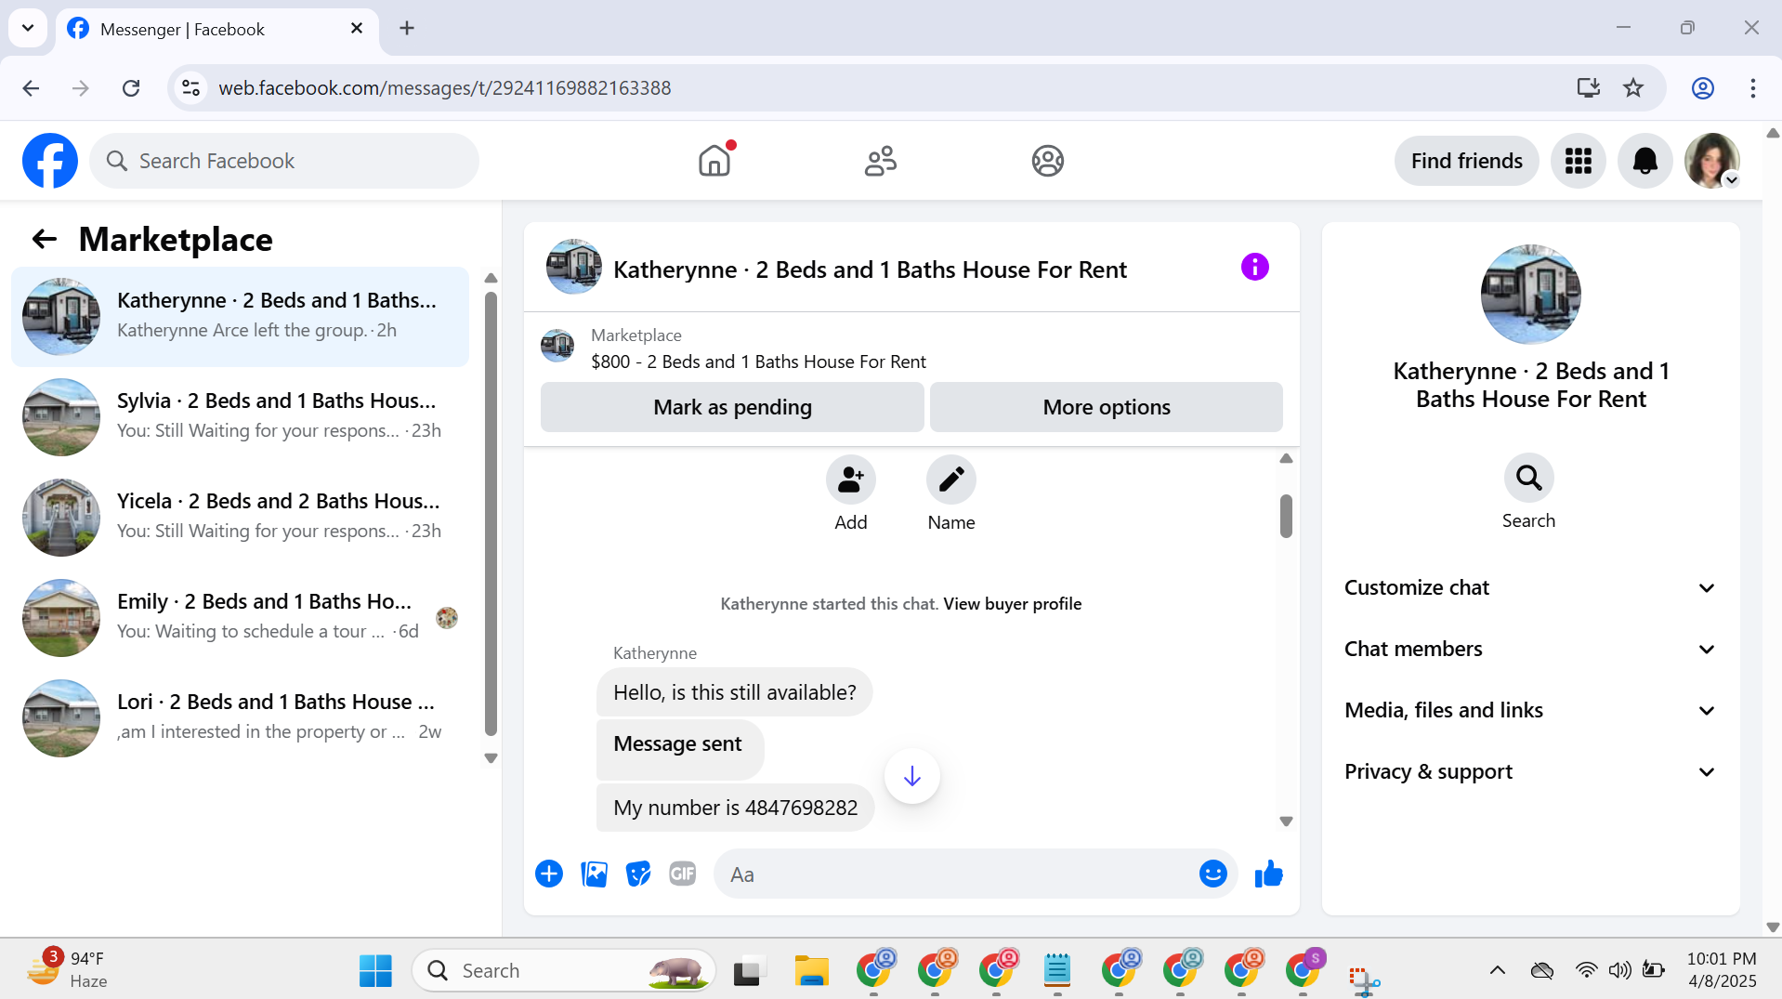Open Lori conversation in list
This screenshot has width=1782, height=999.
click(240, 717)
